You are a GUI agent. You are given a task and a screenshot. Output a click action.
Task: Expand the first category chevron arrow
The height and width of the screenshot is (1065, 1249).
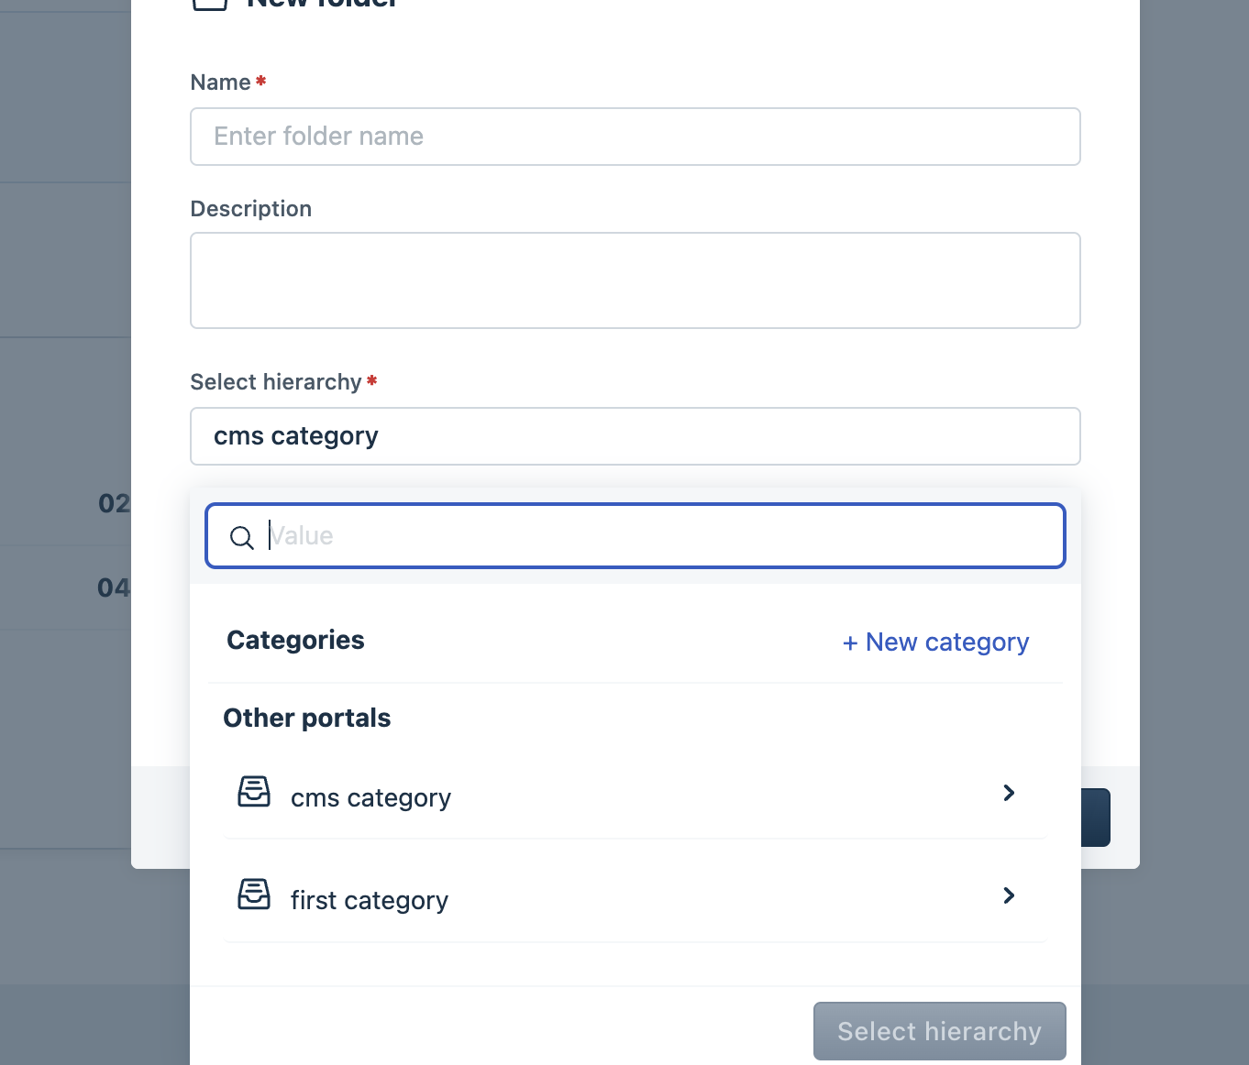click(1009, 895)
